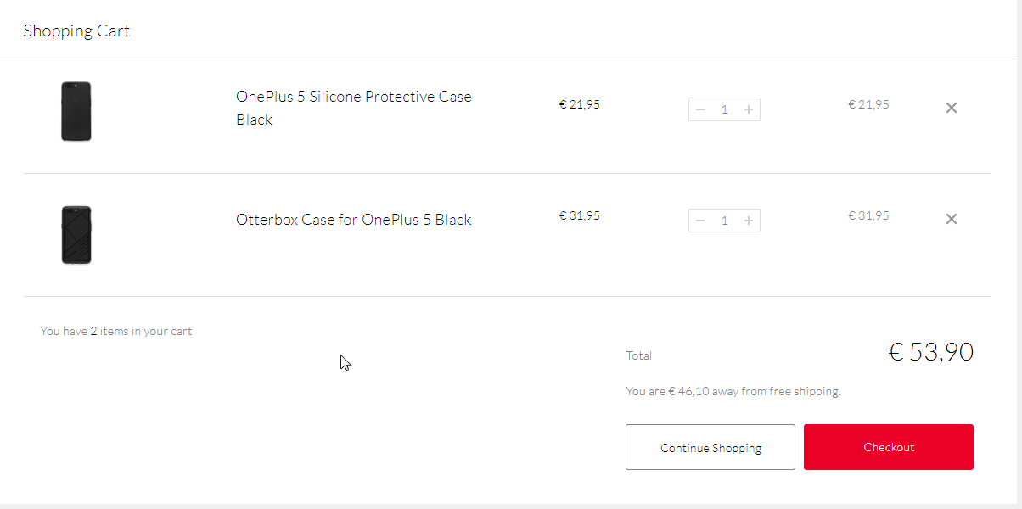The image size is (1022, 509).
Task: Remove the OnePlus 5 Silicone Case from cart
Action: (952, 108)
